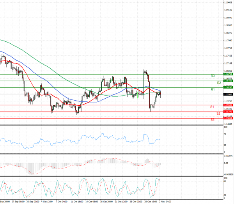Click the green 1.16734 price tag
This screenshot has height=204, width=234.
[x=228, y=74]
